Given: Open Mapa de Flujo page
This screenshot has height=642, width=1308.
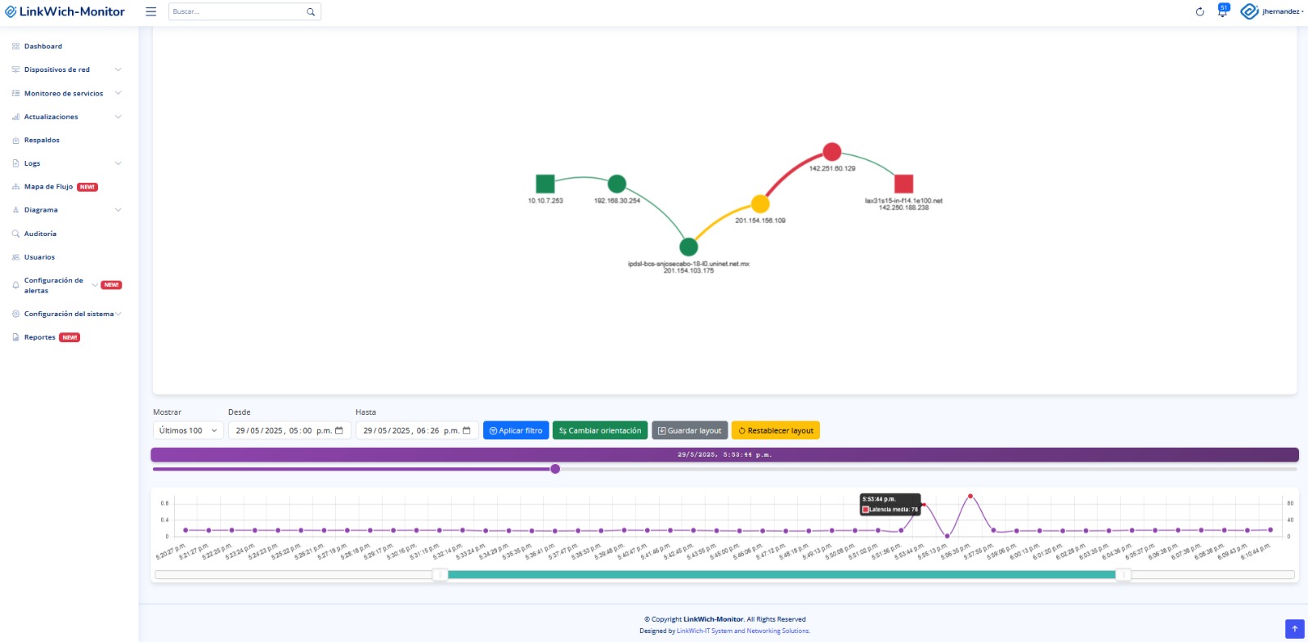Looking at the screenshot, I should coord(49,187).
